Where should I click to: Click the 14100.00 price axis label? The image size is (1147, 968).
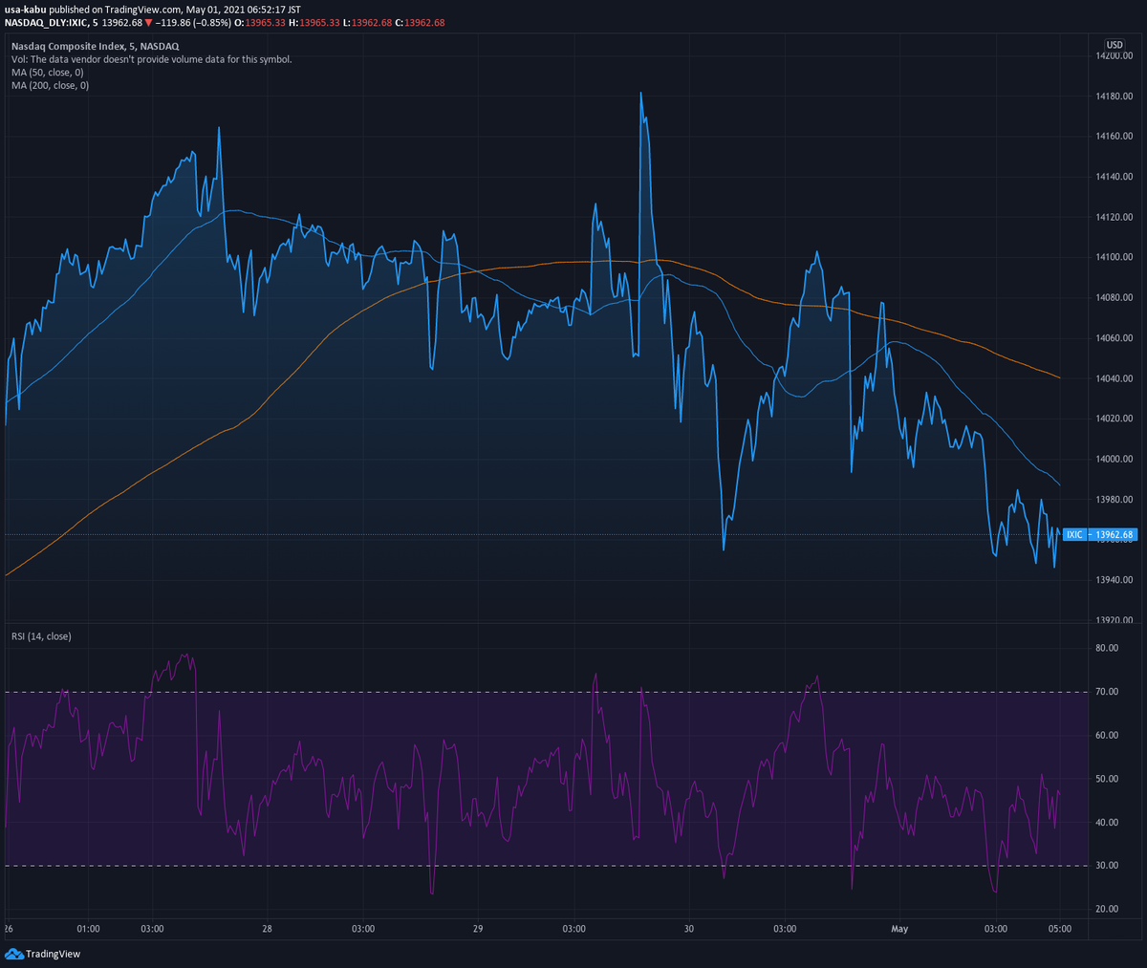click(1115, 258)
